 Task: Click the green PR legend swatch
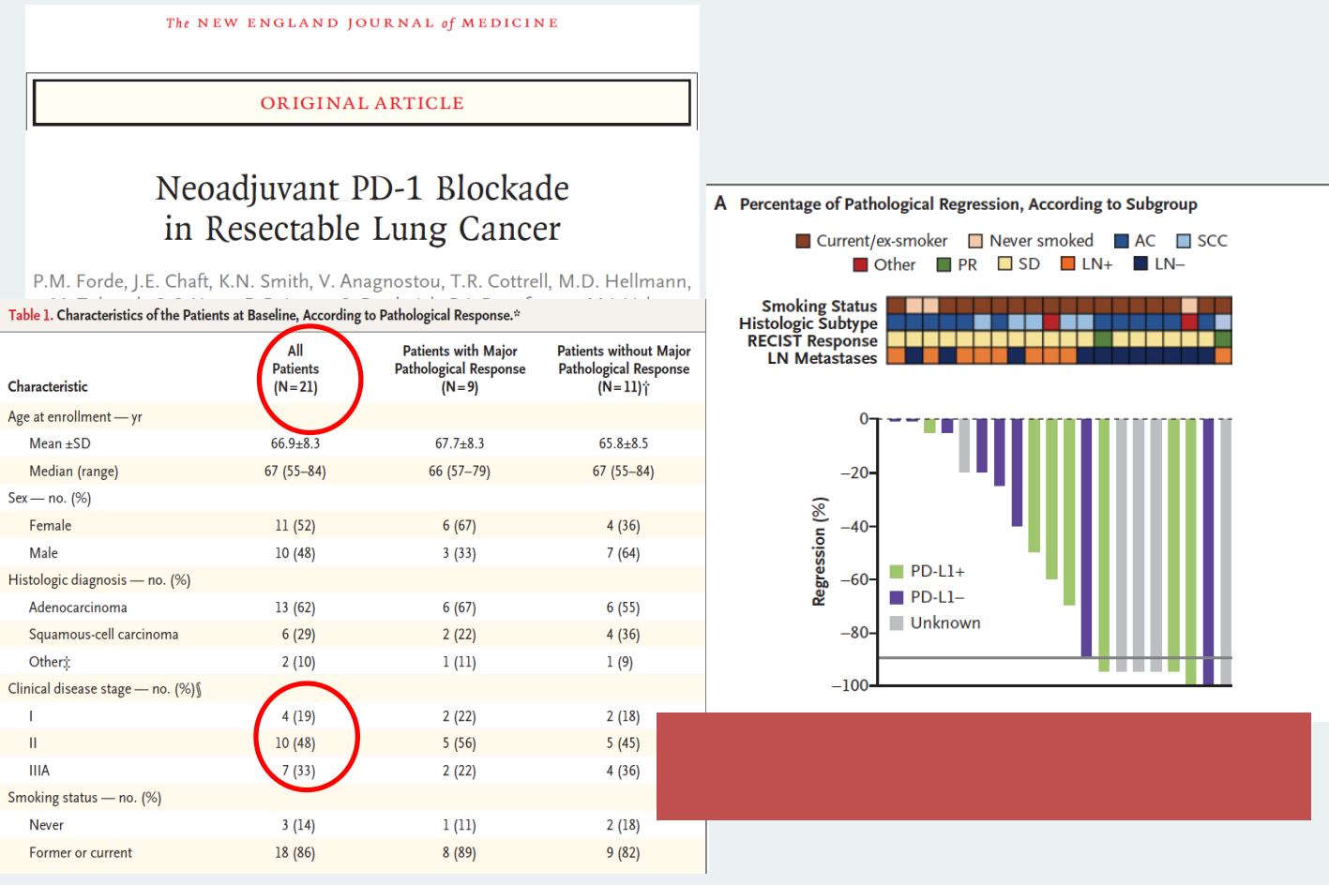point(944,264)
